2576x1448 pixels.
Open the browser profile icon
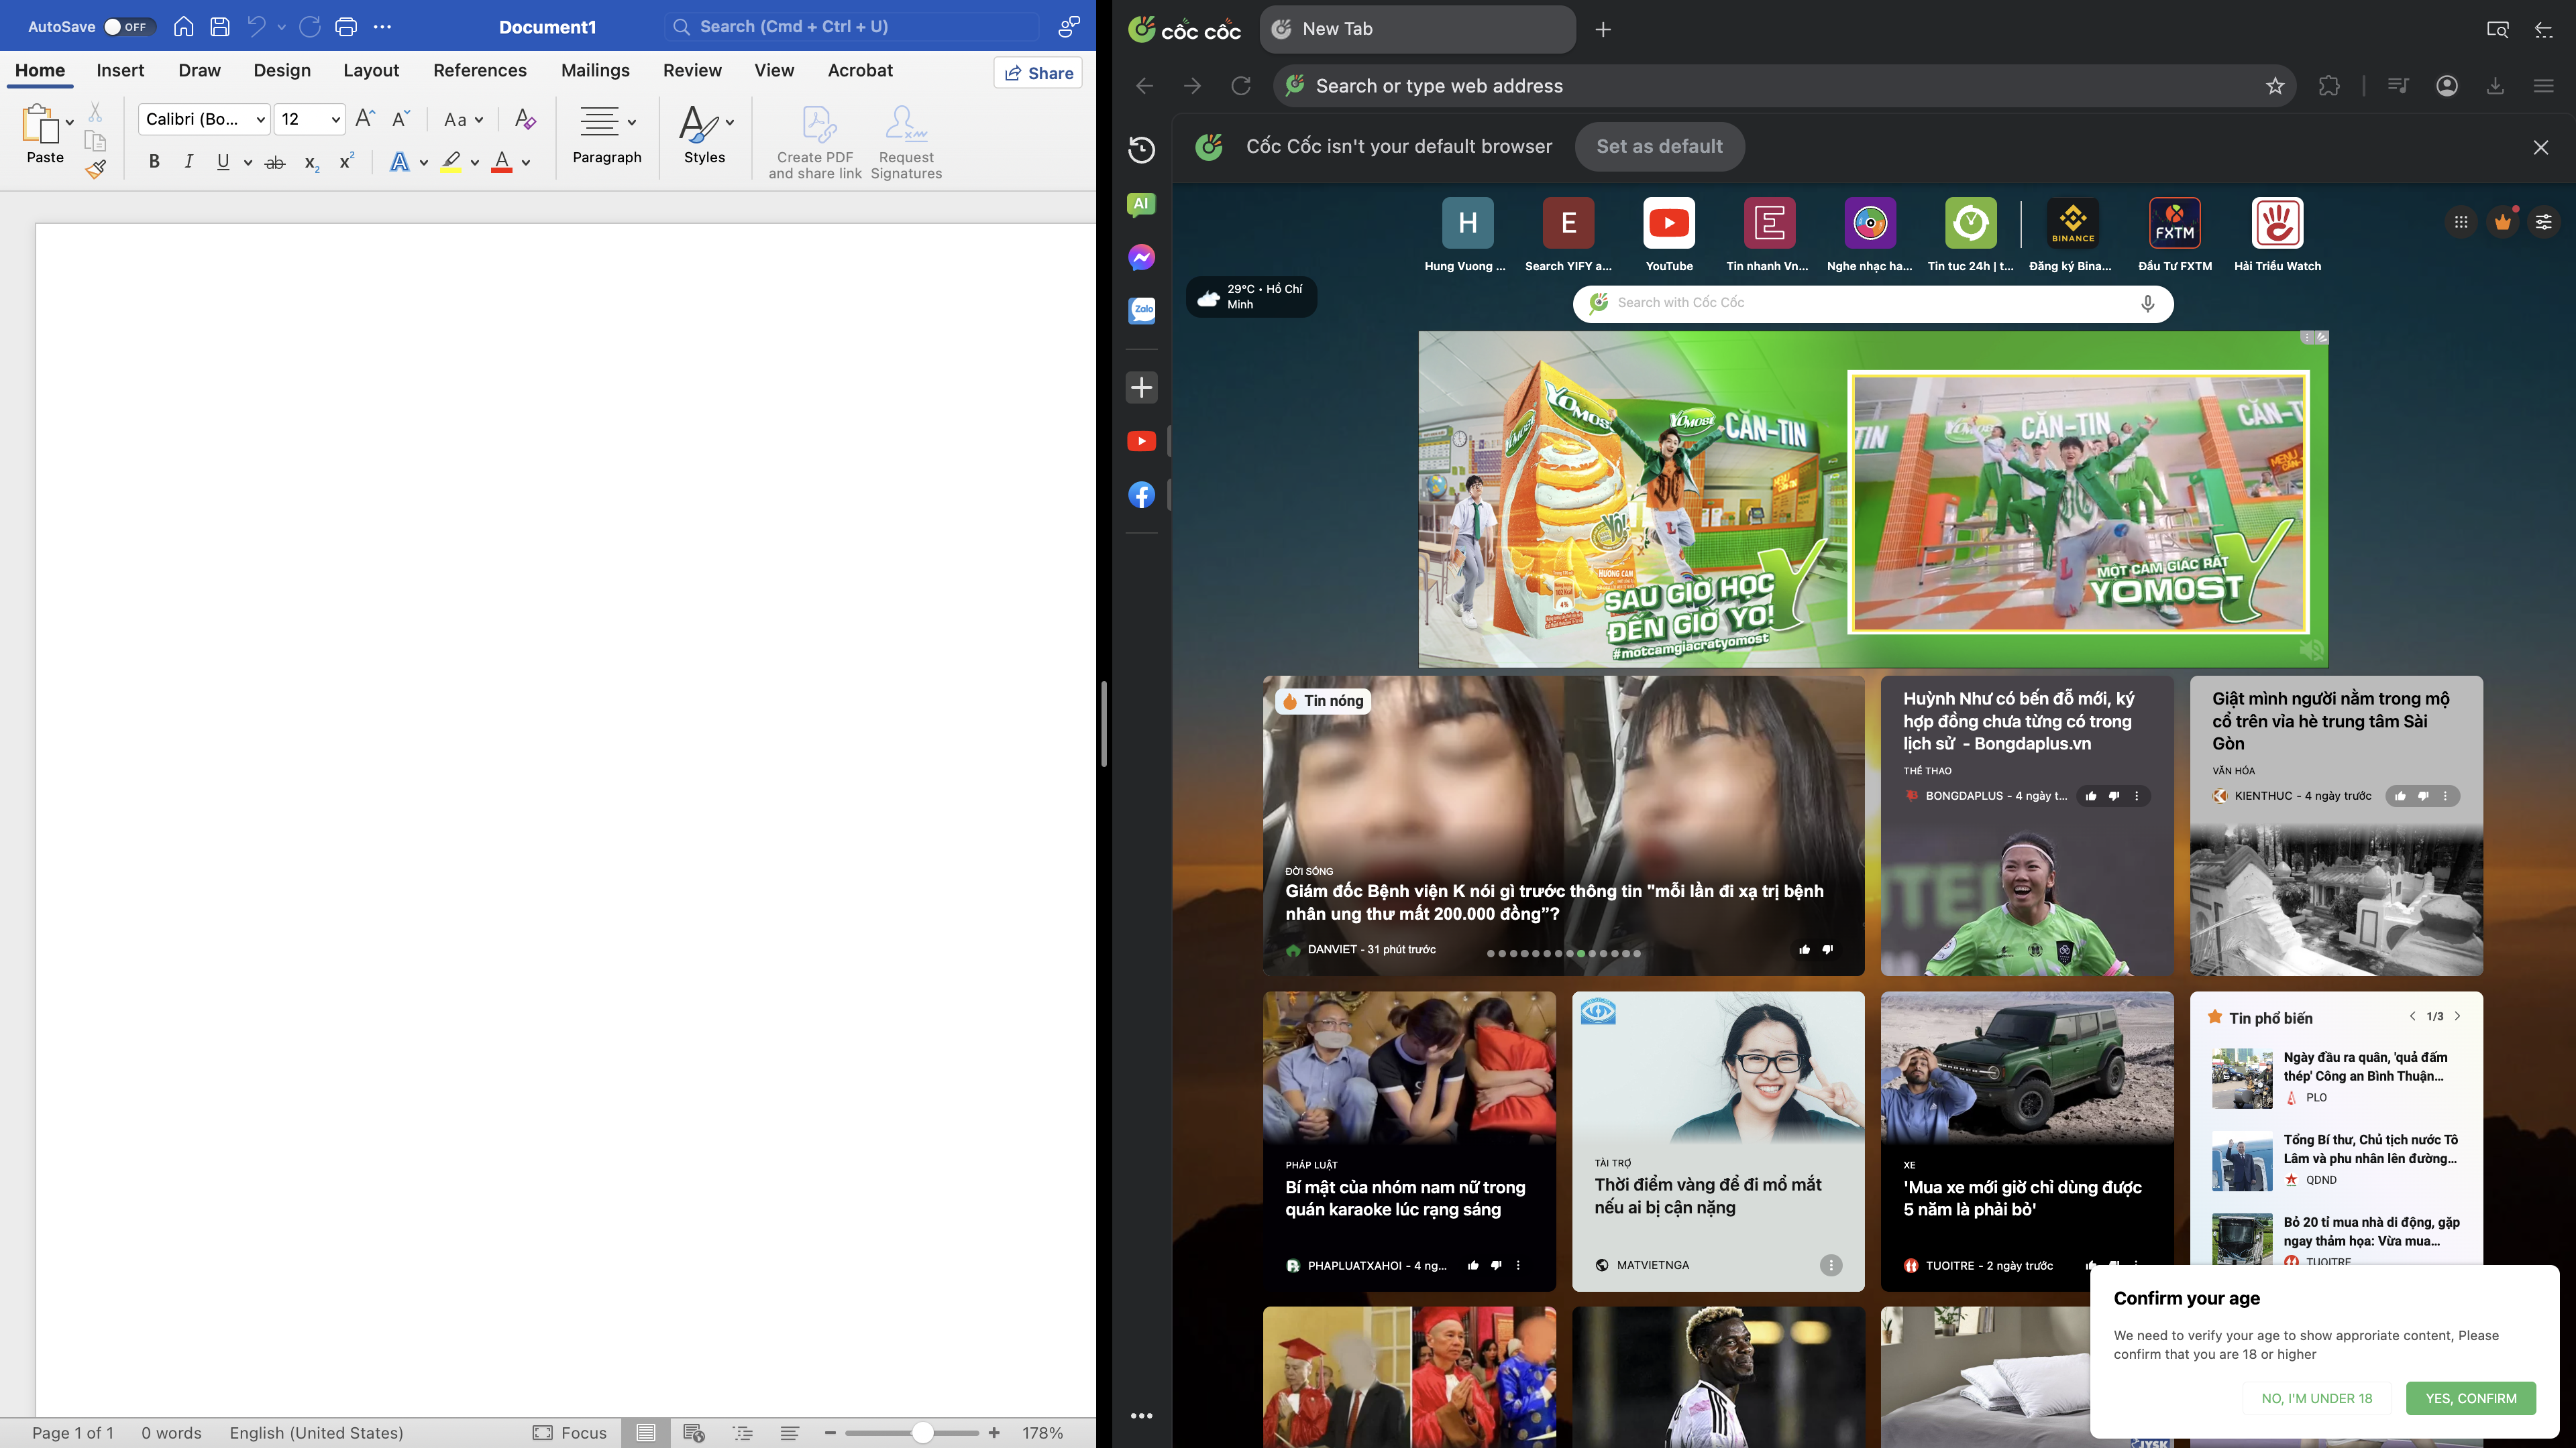tap(2447, 86)
